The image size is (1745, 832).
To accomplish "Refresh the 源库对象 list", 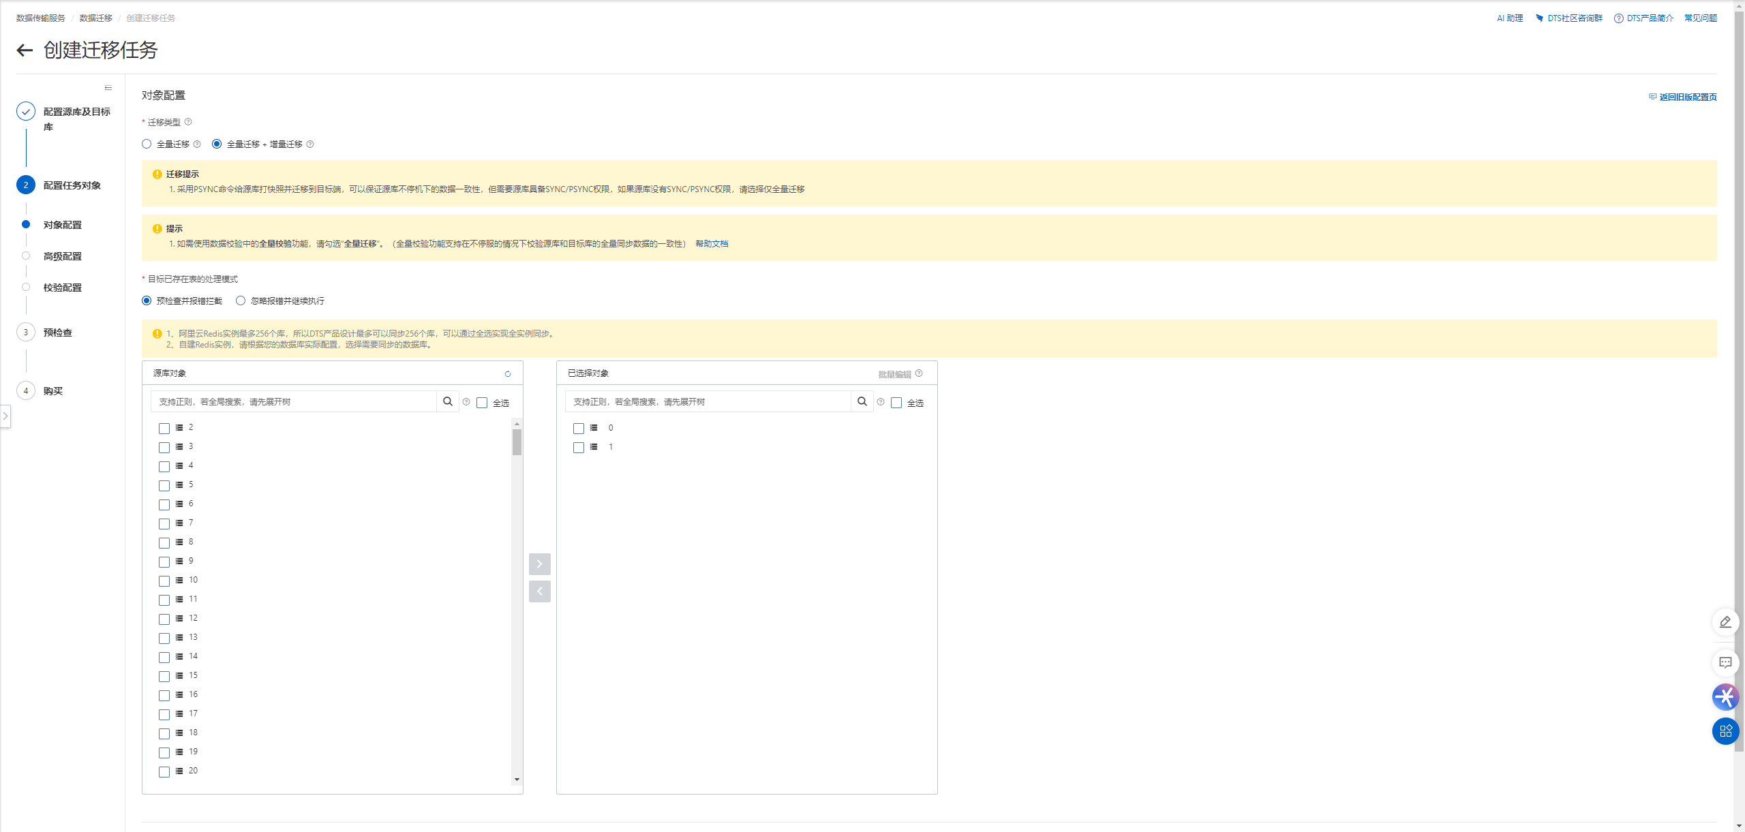I will click(x=507, y=373).
